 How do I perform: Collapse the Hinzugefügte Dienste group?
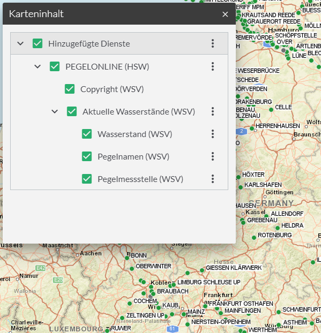click(20, 43)
